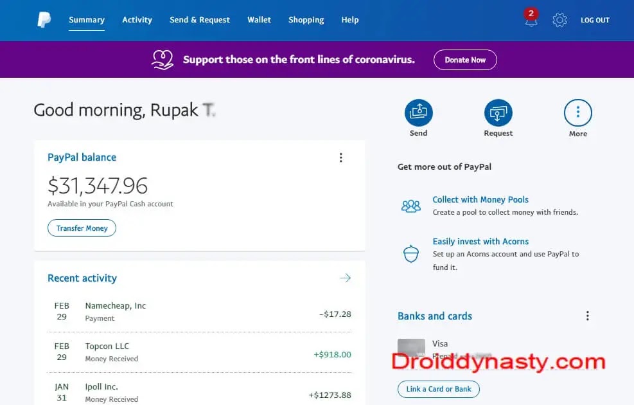Open the Banks and cards options menu

coord(588,316)
